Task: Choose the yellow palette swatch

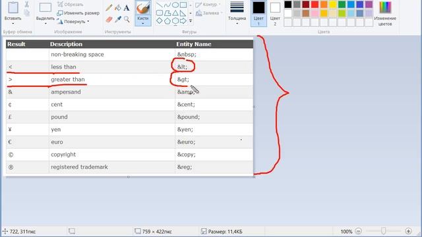Action: pos(333,5)
